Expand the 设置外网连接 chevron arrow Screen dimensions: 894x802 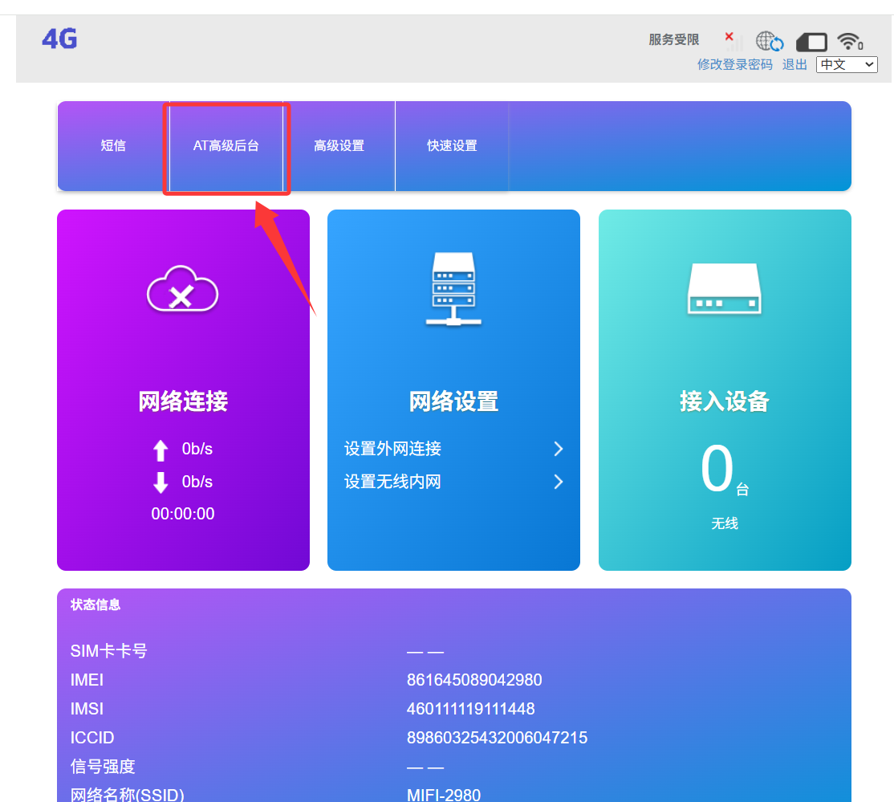pos(559,449)
